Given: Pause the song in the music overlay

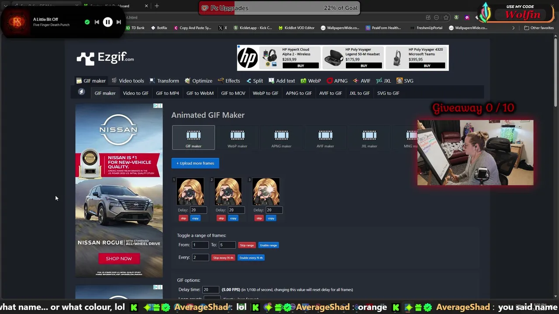Looking at the screenshot, I should [x=107, y=22].
